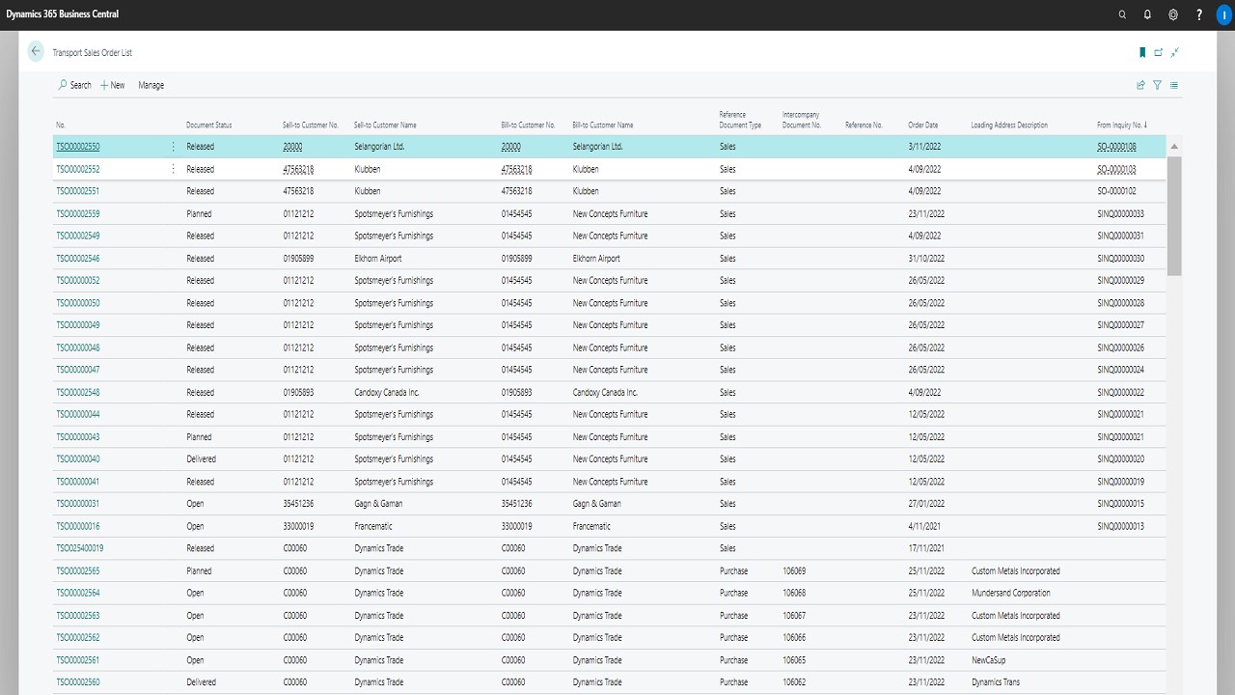Sort by the No. column header
The height and width of the screenshot is (695, 1235).
tap(61, 125)
